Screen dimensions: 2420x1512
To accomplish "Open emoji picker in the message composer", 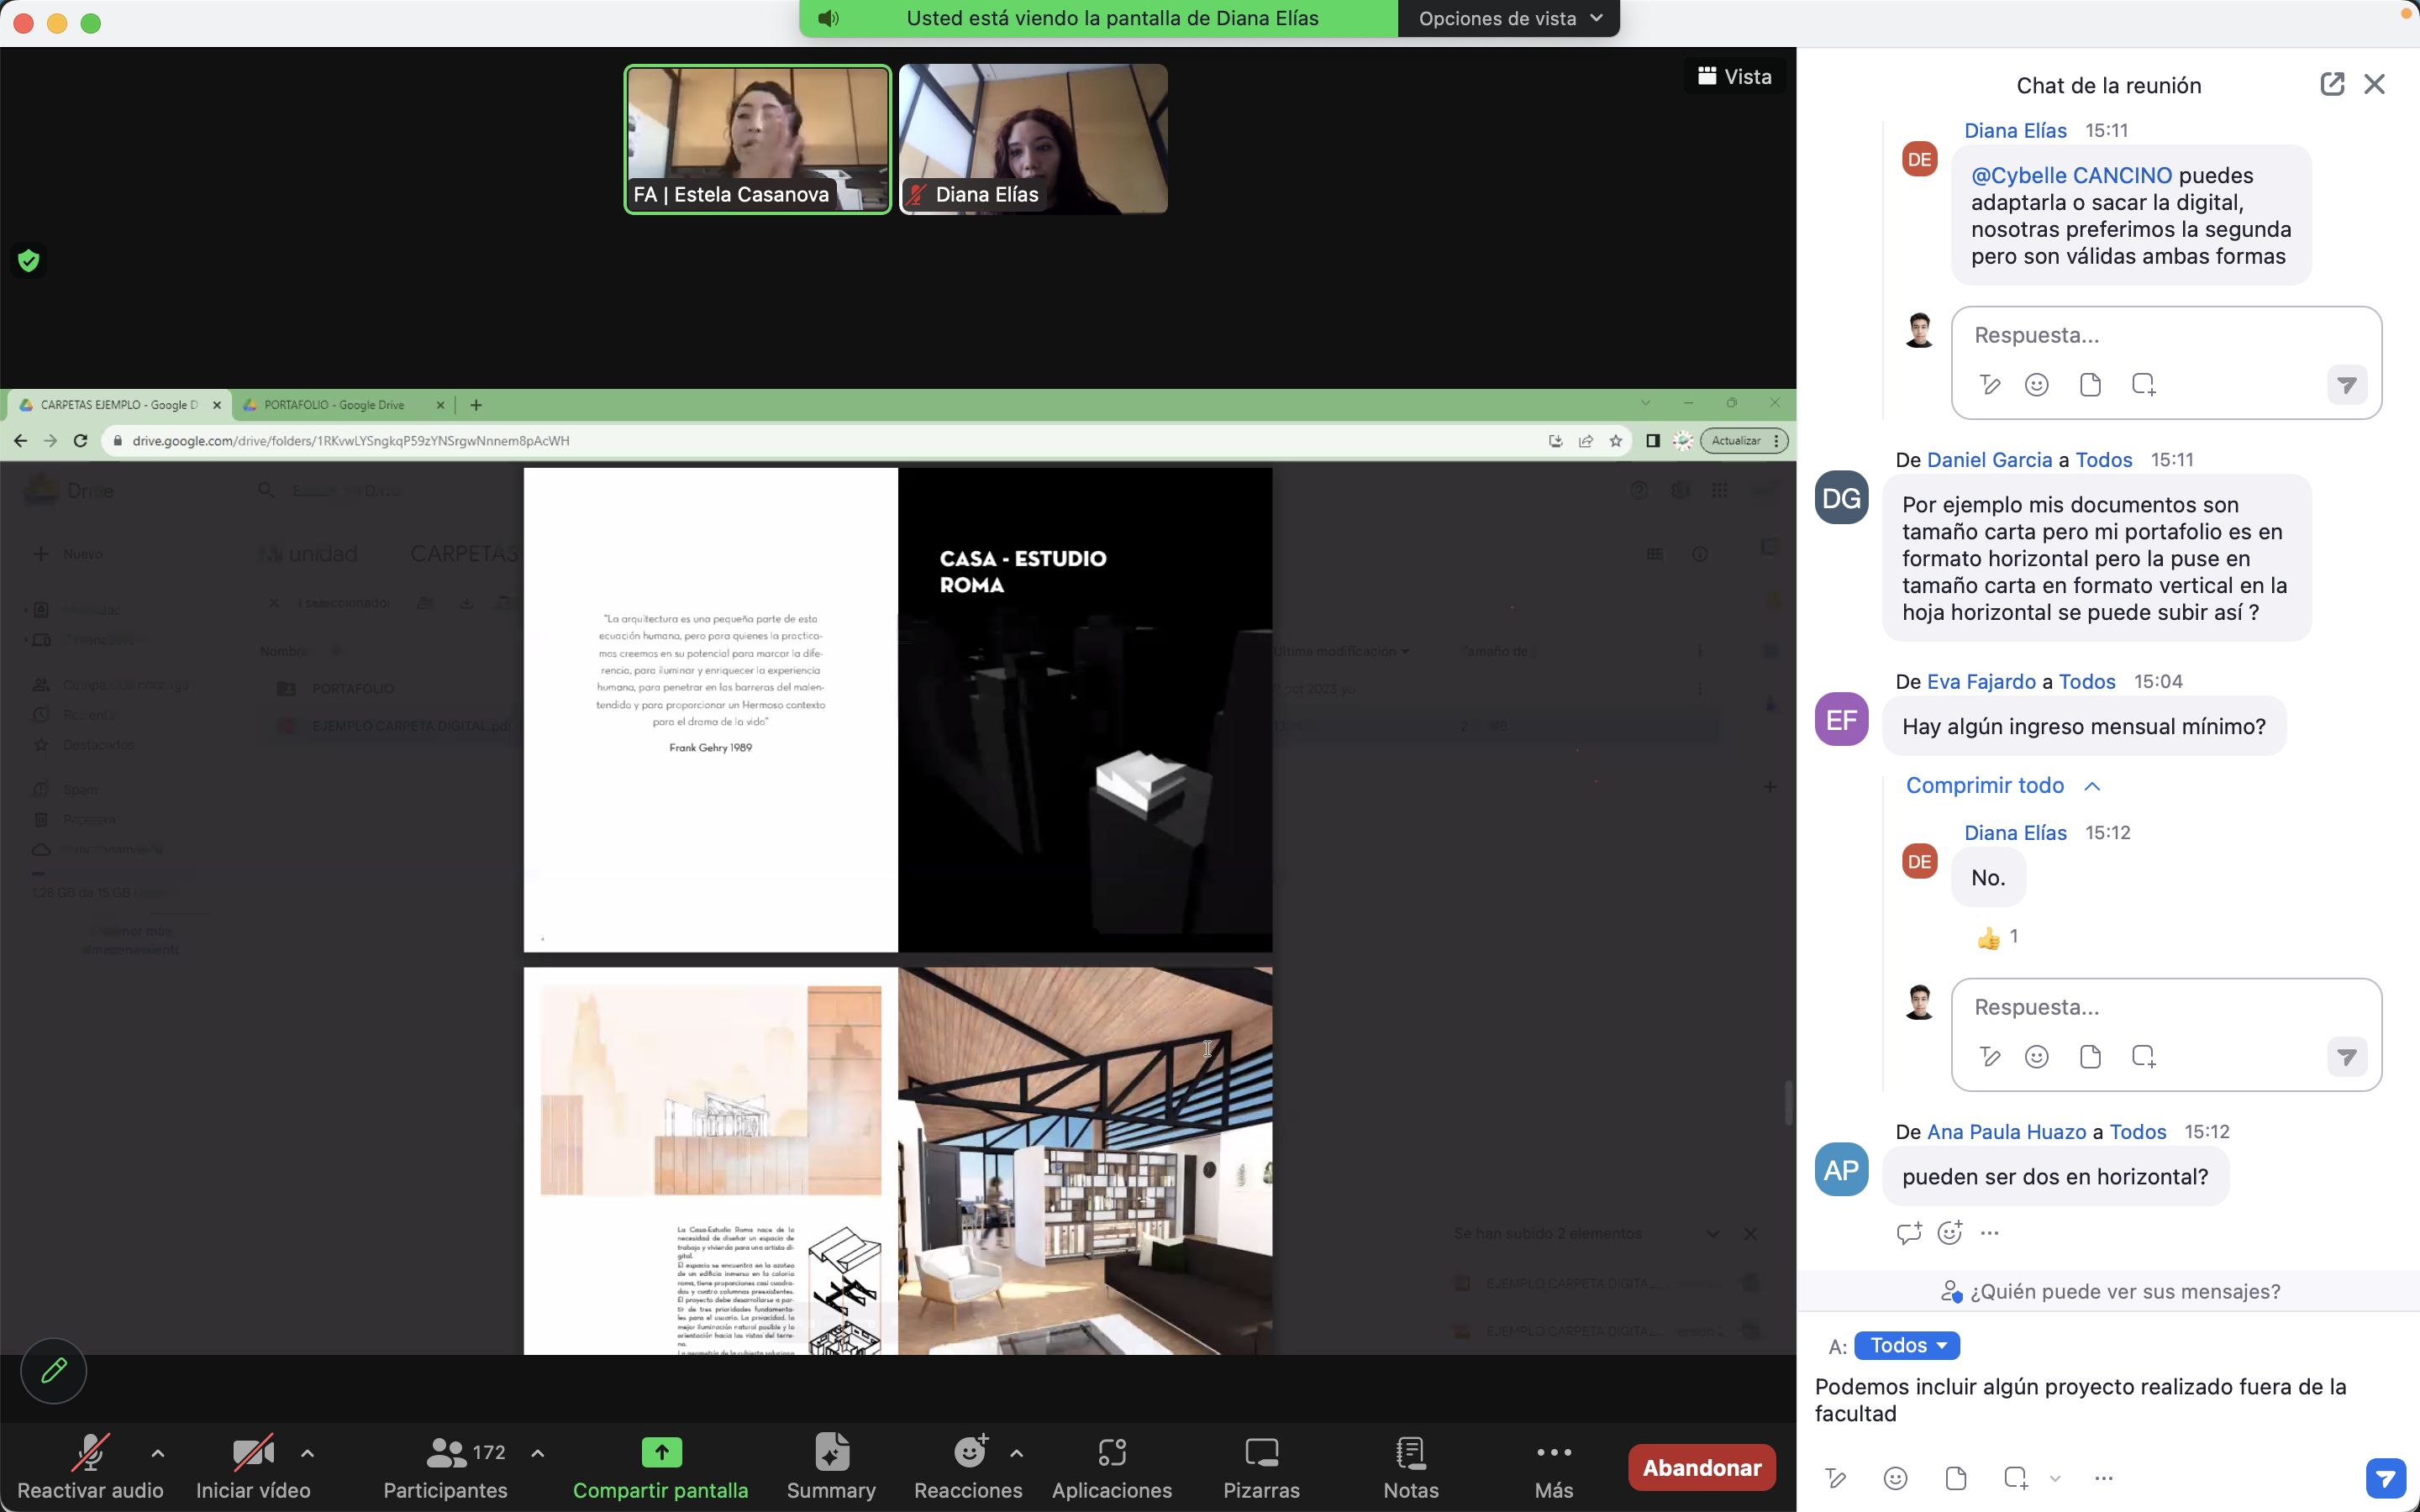I will 1895,1478.
